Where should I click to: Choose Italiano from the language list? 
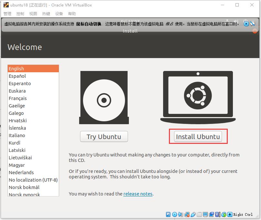tap(33, 135)
